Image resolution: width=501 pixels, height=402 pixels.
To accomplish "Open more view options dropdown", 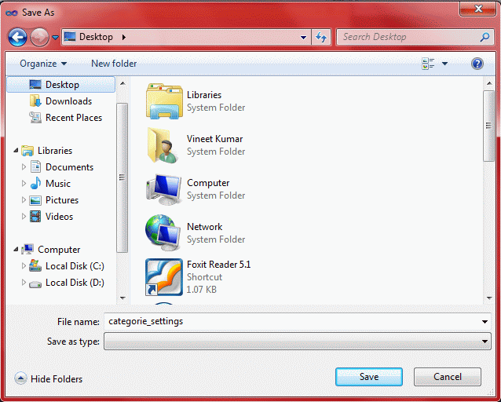I will (x=444, y=64).
